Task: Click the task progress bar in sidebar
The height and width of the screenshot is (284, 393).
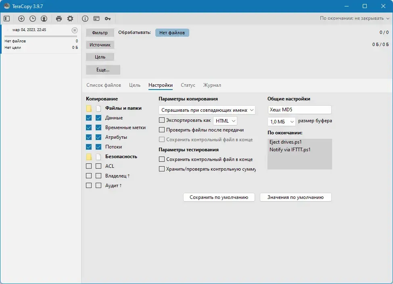Action: (x=41, y=36)
